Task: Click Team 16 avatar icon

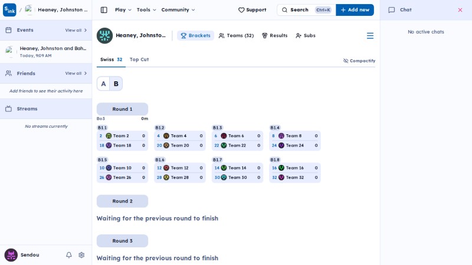Action: tap(281, 168)
